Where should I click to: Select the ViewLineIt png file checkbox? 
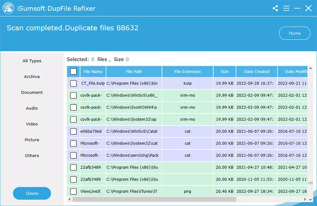73,191
